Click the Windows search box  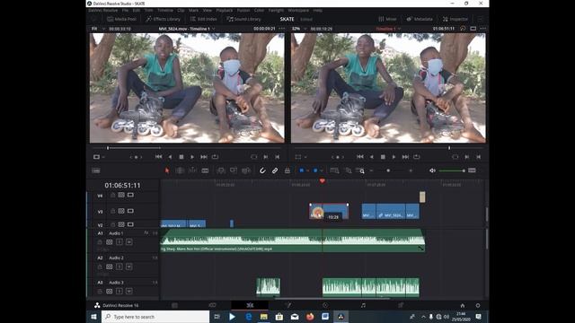[155, 317]
